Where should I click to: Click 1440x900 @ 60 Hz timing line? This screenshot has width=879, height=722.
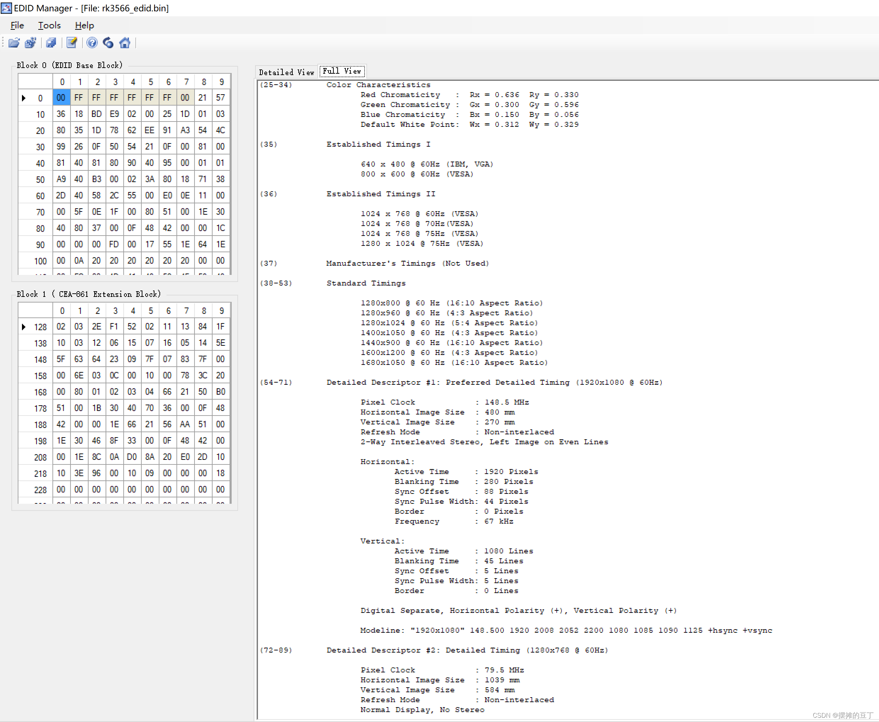pyautogui.click(x=452, y=343)
